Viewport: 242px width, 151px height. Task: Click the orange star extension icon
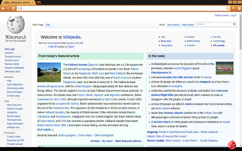tap(233, 8)
